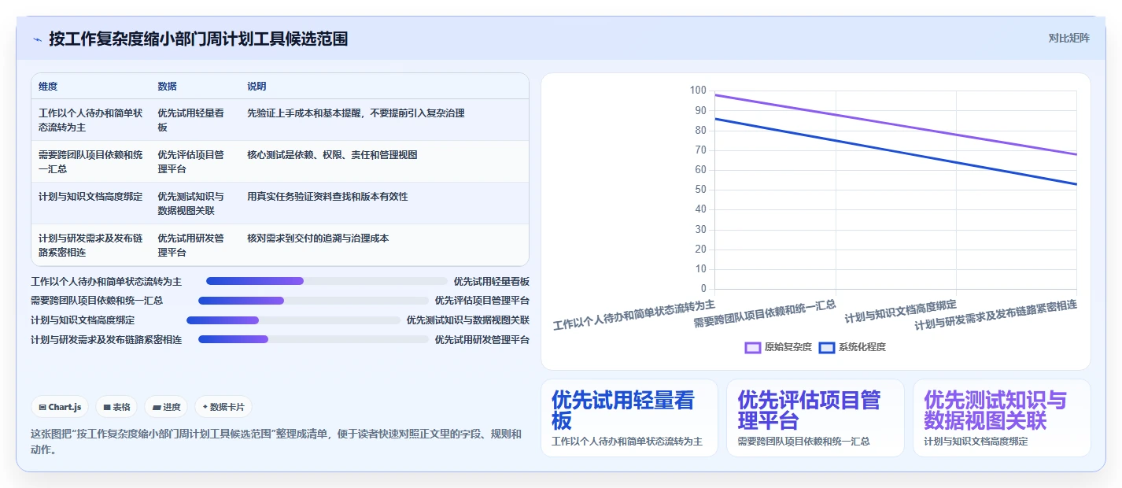This screenshot has height=488, width=1122.
Task: Open the 优先测试知识与数据视图关联 data card
Action: click(1002, 418)
